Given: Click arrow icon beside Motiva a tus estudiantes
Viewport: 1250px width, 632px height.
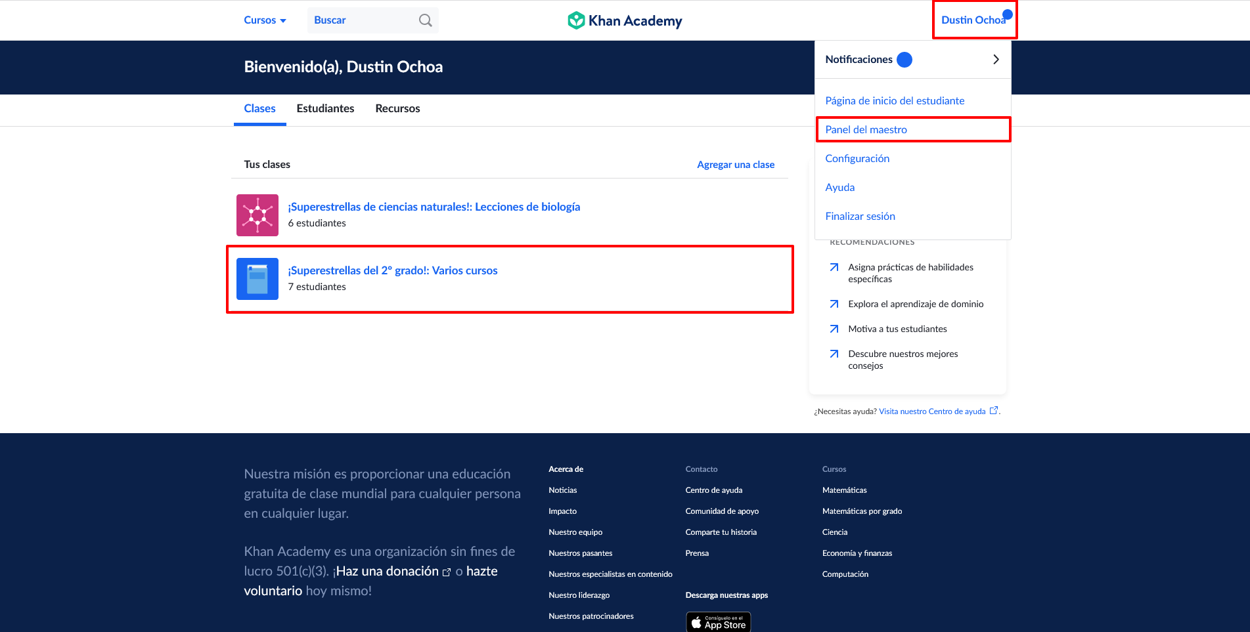Looking at the screenshot, I should [834, 329].
